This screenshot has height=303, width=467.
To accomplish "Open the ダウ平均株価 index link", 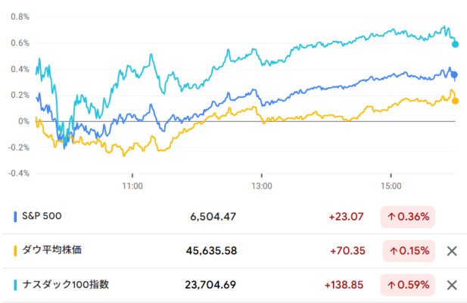I will point(51,250).
